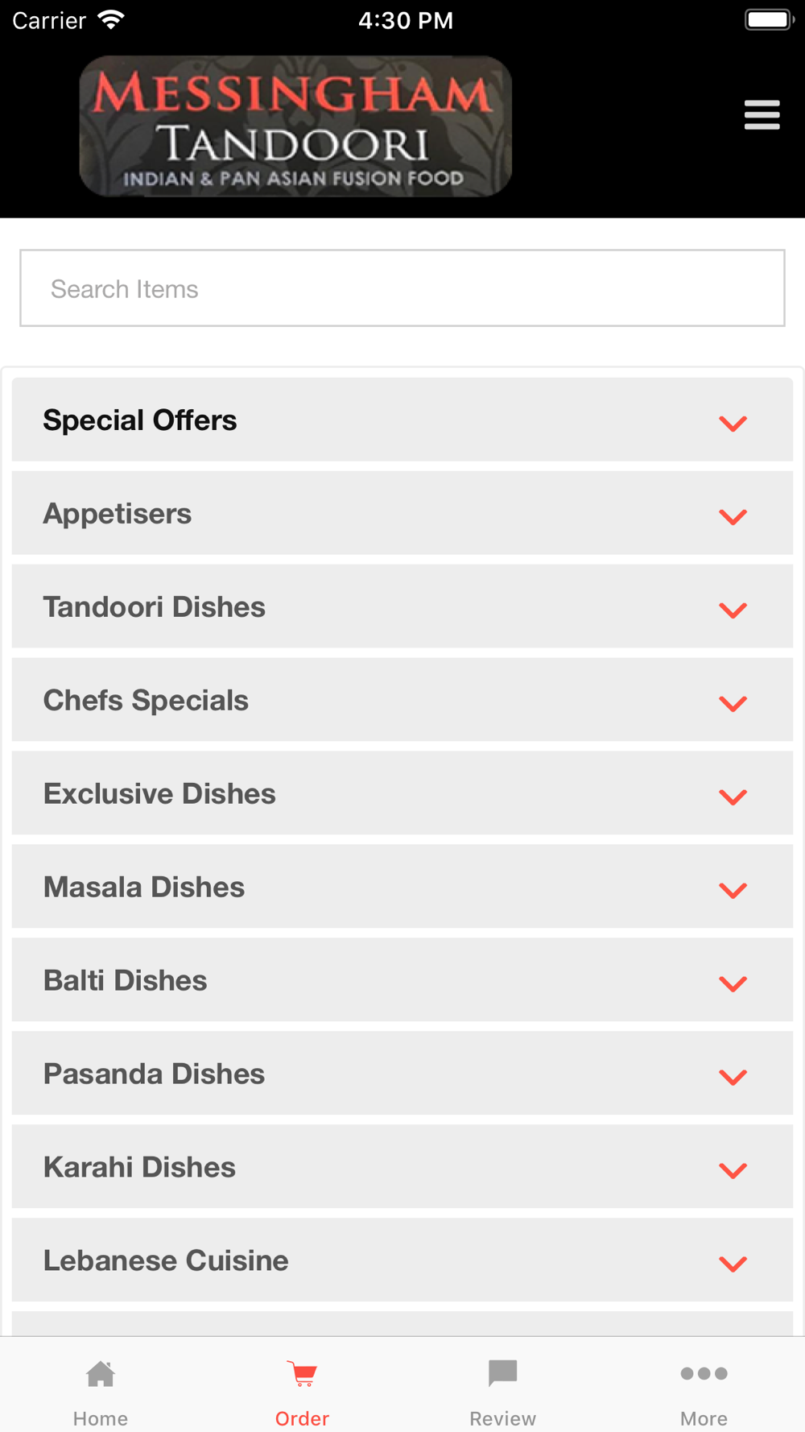Switch to the Review tab label

(x=503, y=1418)
